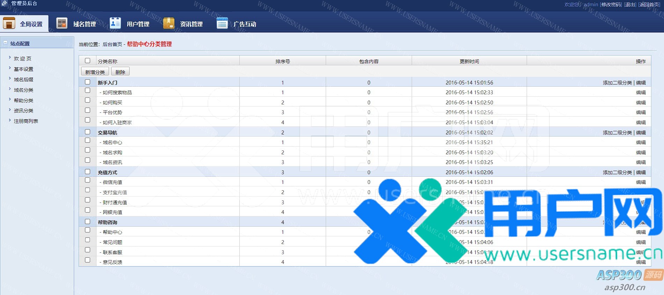Click 添加二级分类 for 交易导航
Image resolution: width=664 pixels, height=295 pixels.
point(617,133)
